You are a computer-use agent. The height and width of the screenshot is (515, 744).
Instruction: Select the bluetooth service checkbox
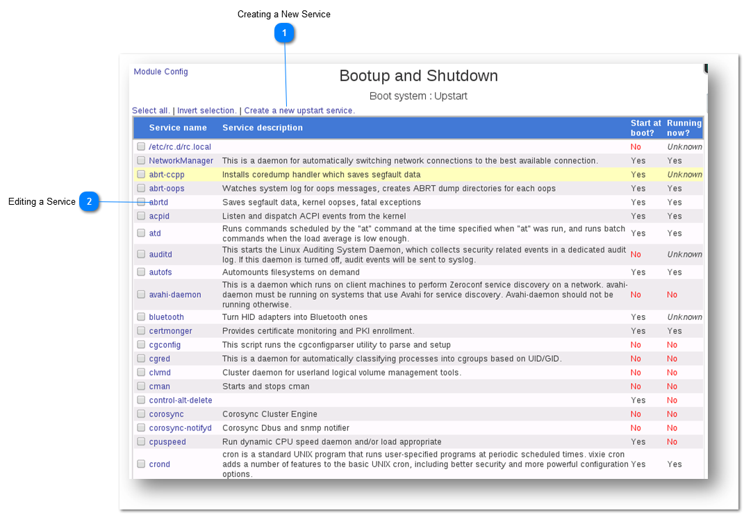click(141, 316)
